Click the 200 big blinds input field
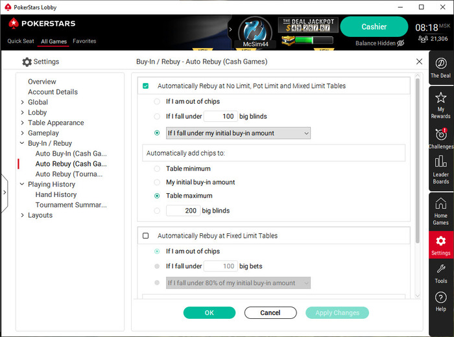 coord(183,211)
